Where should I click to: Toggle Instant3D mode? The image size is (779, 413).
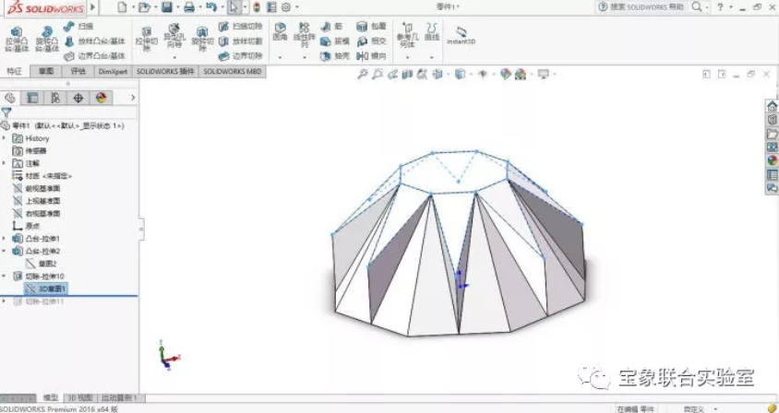pyautogui.click(x=461, y=36)
